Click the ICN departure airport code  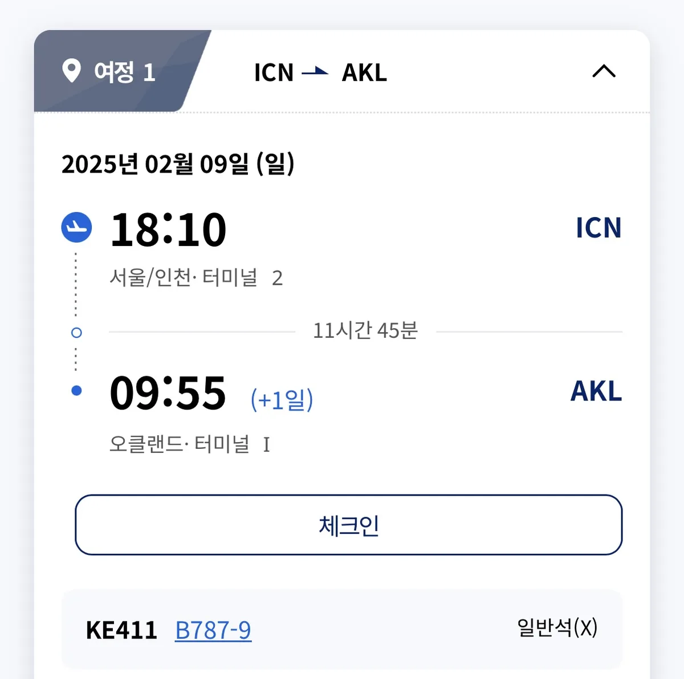click(x=597, y=228)
